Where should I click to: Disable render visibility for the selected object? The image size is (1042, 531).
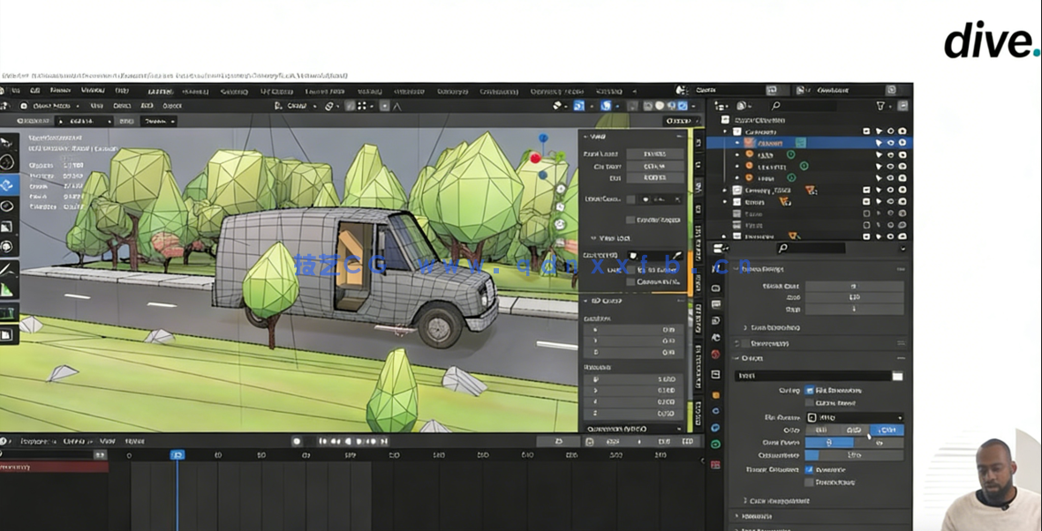point(902,142)
